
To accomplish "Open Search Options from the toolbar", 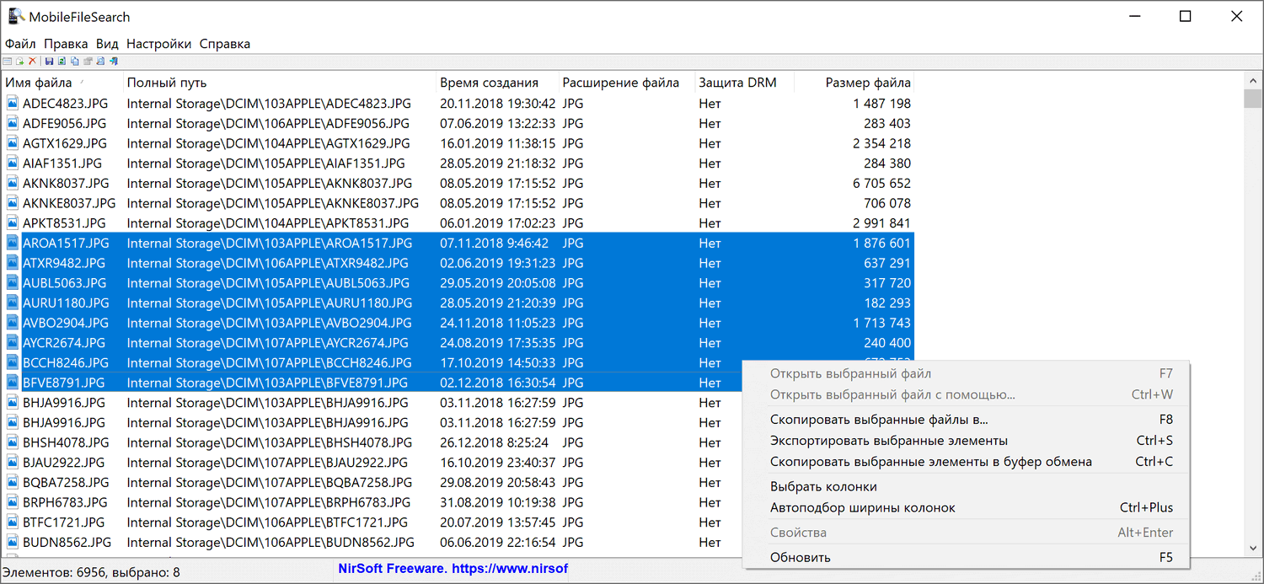I will point(8,61).
